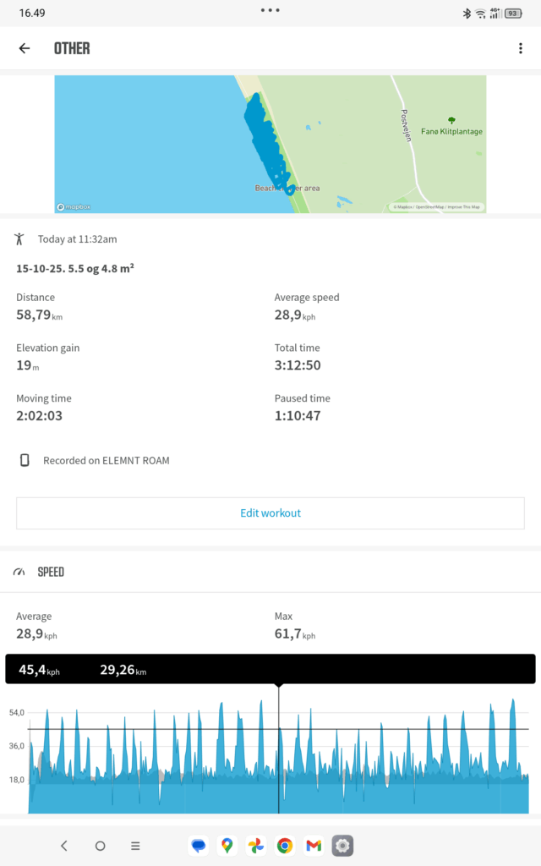Tap the workout activity type icon
Viewport: 541px width, 866px height.
coord(19,239)
